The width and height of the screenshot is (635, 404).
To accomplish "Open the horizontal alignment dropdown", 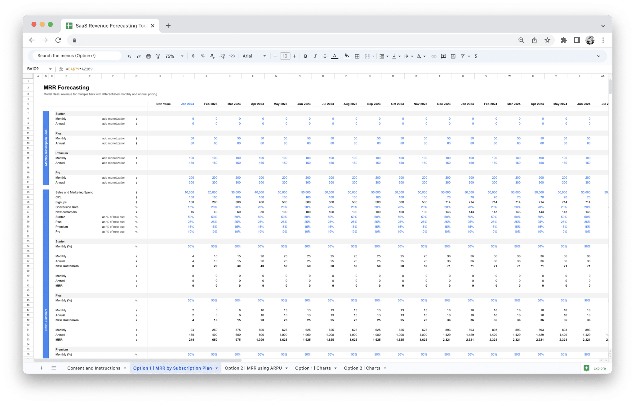I will pyautogui.click(x=383, y=56).
